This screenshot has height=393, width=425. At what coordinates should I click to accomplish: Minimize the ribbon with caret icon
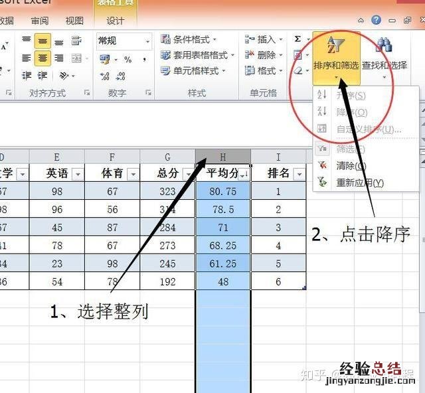coord(361,21)
